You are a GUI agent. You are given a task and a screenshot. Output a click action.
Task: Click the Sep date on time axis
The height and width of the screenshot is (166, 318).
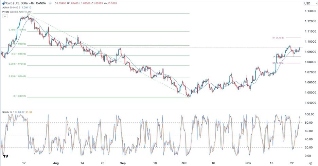point(123,163)
